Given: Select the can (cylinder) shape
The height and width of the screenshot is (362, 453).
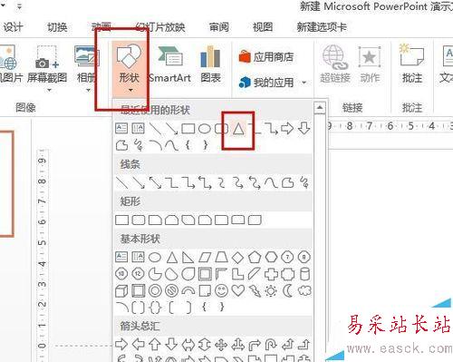Looking at the screenshot, I should tap(304, 274).
